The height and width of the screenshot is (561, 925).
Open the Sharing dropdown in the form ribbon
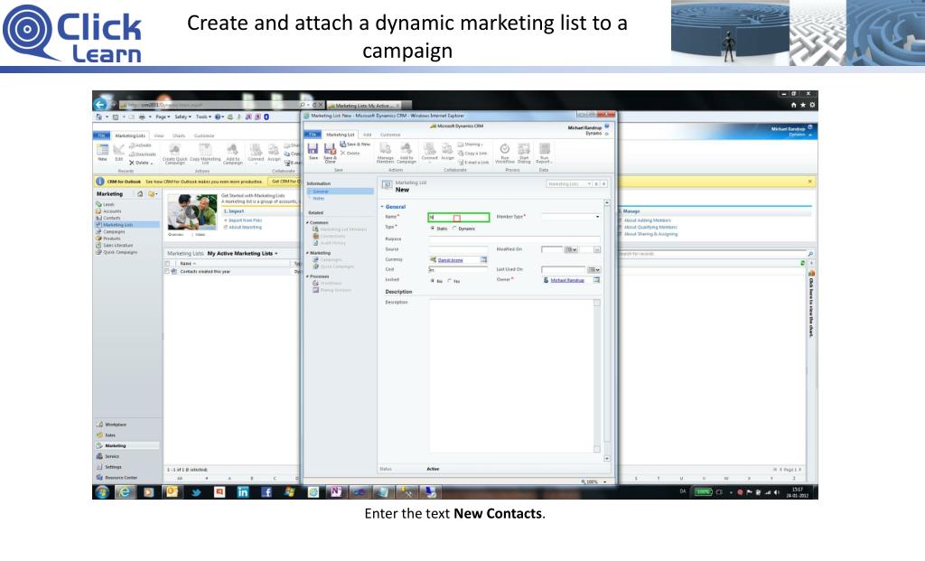470,145
